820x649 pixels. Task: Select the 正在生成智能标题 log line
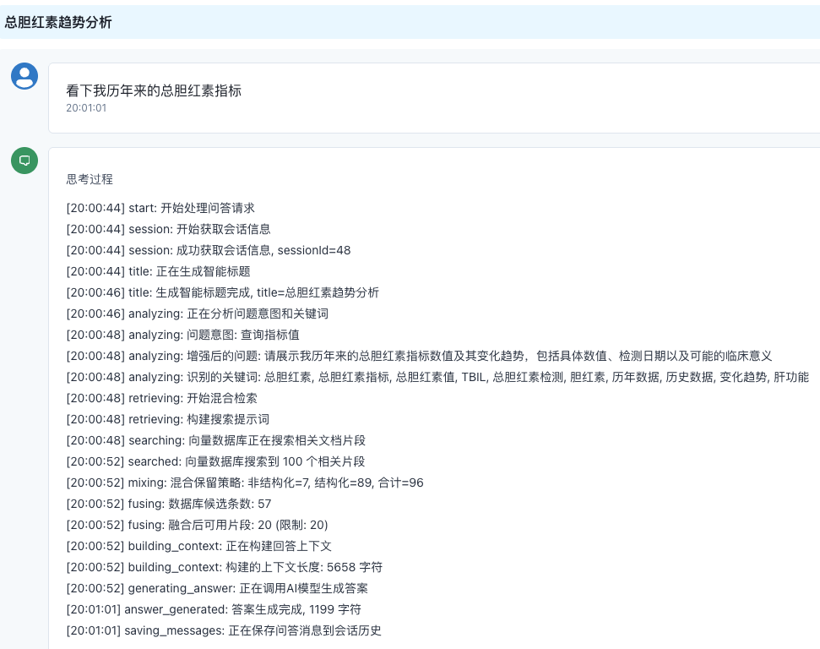(158, 271)
